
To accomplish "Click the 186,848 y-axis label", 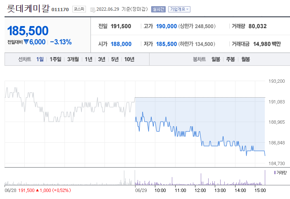I will (x=276, y=143).
